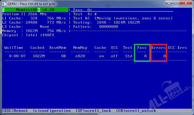
Task: Click the WallTime value 0:00:07
Action: click(17, 56)
